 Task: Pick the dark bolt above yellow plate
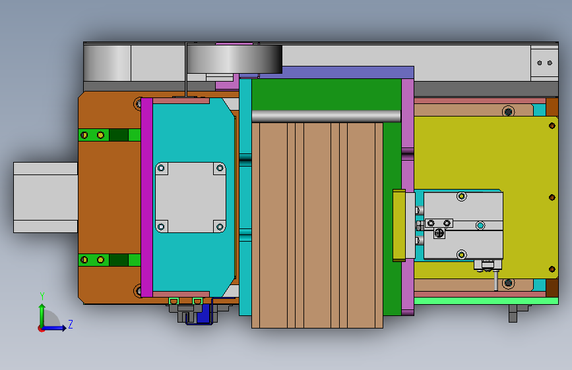coord(508,111)
